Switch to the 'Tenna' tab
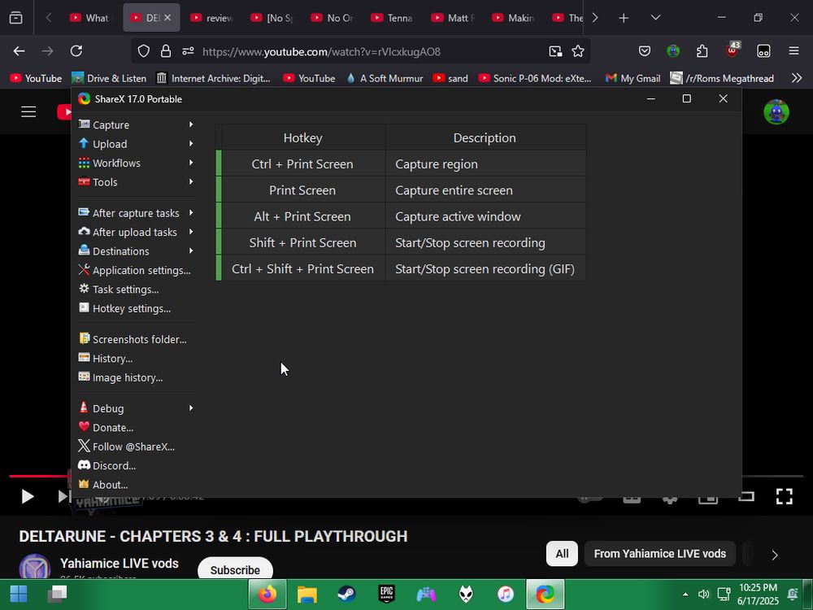 (393, 18)
